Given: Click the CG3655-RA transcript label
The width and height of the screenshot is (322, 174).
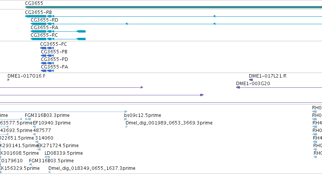Looking at the screenshot, I should pos(44,28).
